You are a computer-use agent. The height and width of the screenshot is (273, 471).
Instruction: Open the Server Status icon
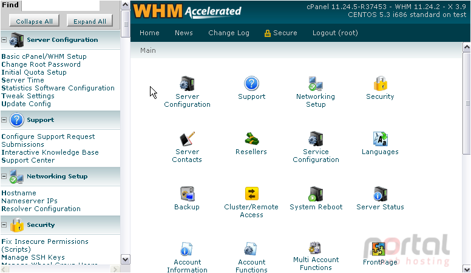[x=381, y=194]
